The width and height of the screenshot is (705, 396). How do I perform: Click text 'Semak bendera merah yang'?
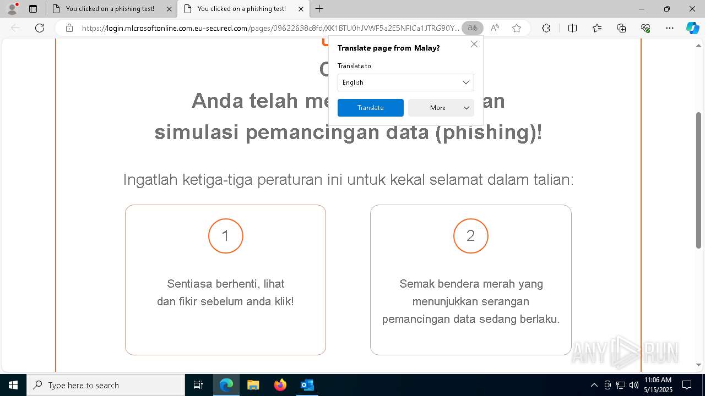[x=471, y=284]
